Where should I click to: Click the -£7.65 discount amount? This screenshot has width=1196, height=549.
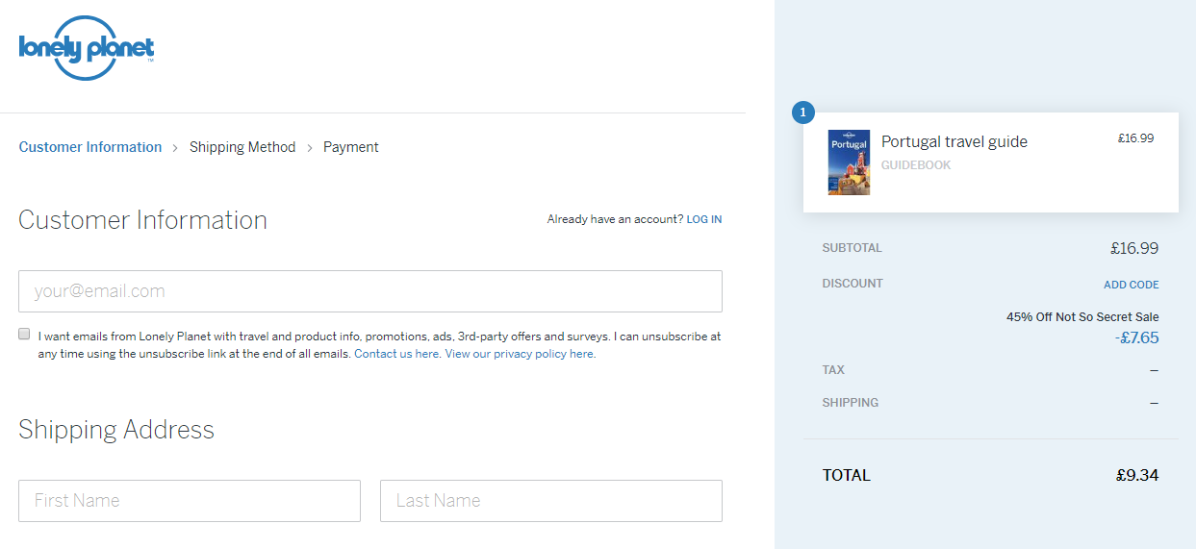tap(1136, 337)
